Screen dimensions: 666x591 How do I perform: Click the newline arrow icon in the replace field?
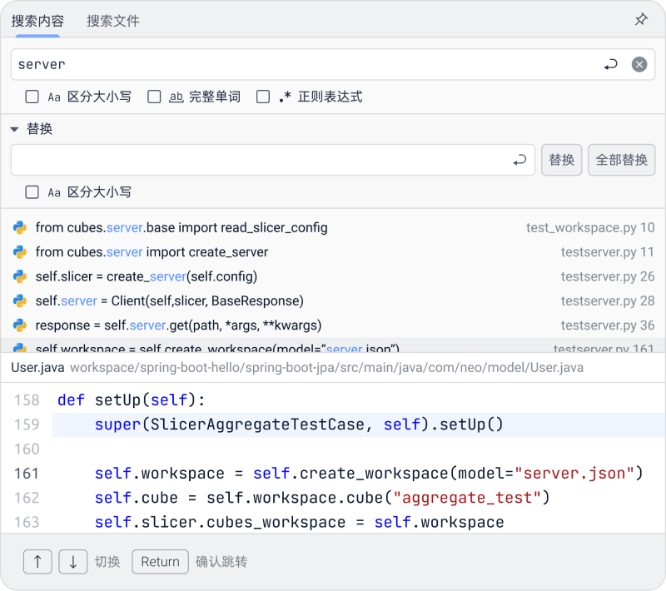(x=519, y=160)
